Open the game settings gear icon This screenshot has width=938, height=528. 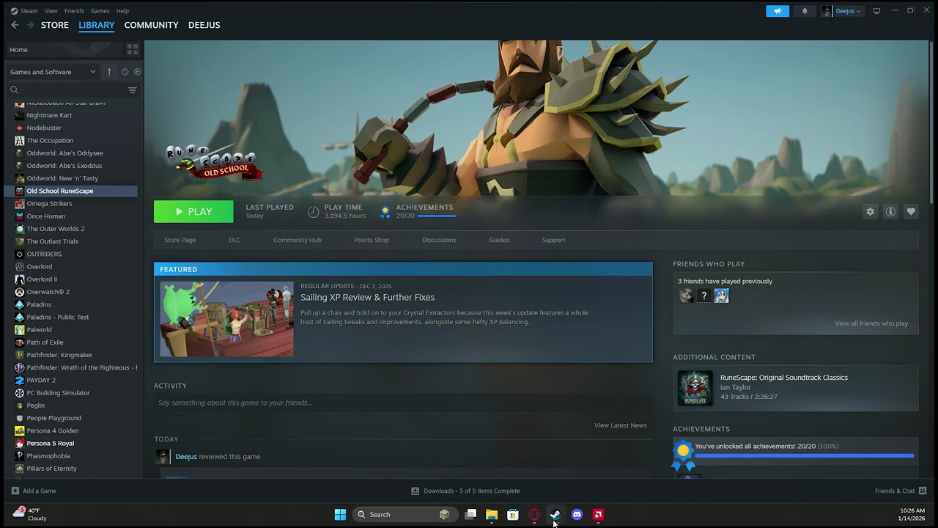tap(870, 212)
